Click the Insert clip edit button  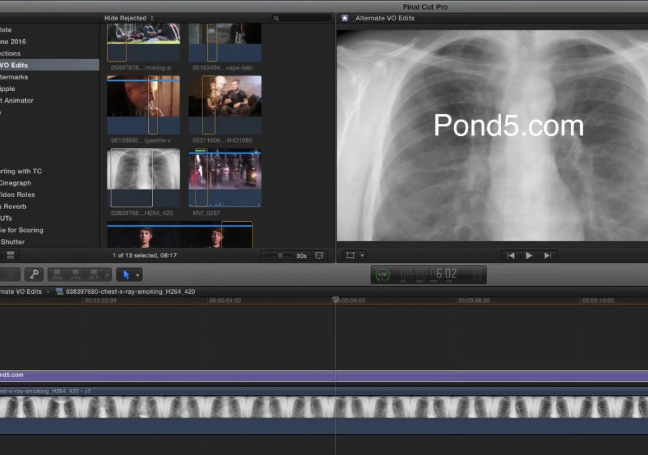tap(76, 274)
